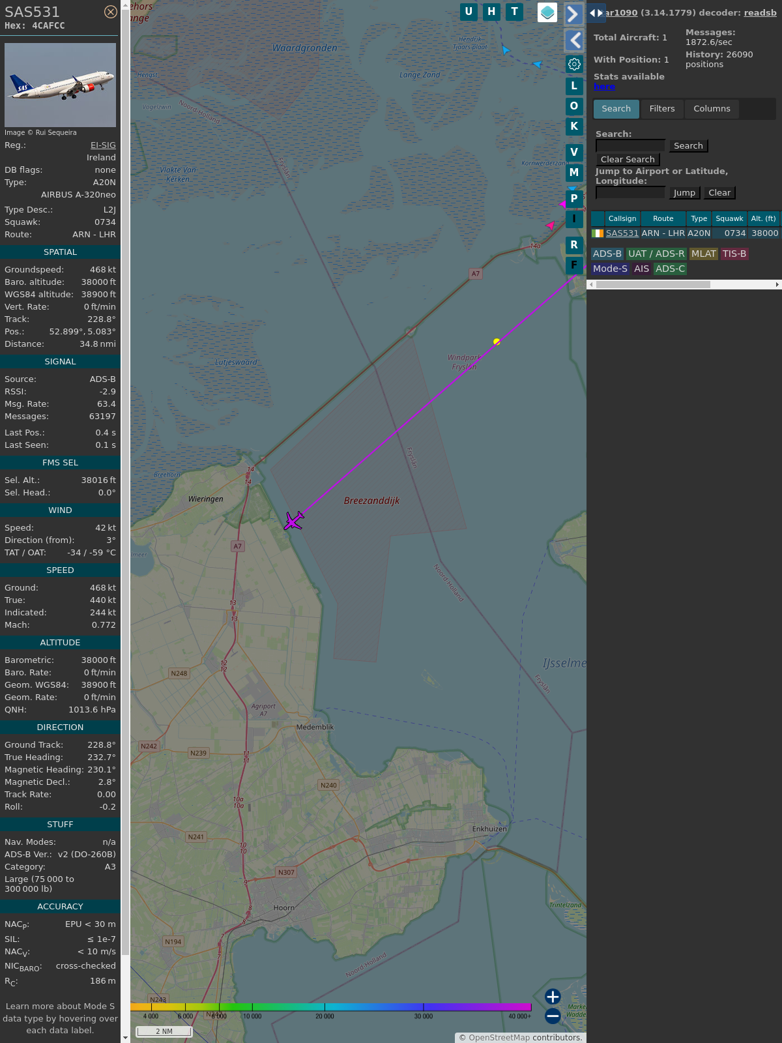
Task: Expand sidebar with the right triangle arrow
Action: (600, 13)
